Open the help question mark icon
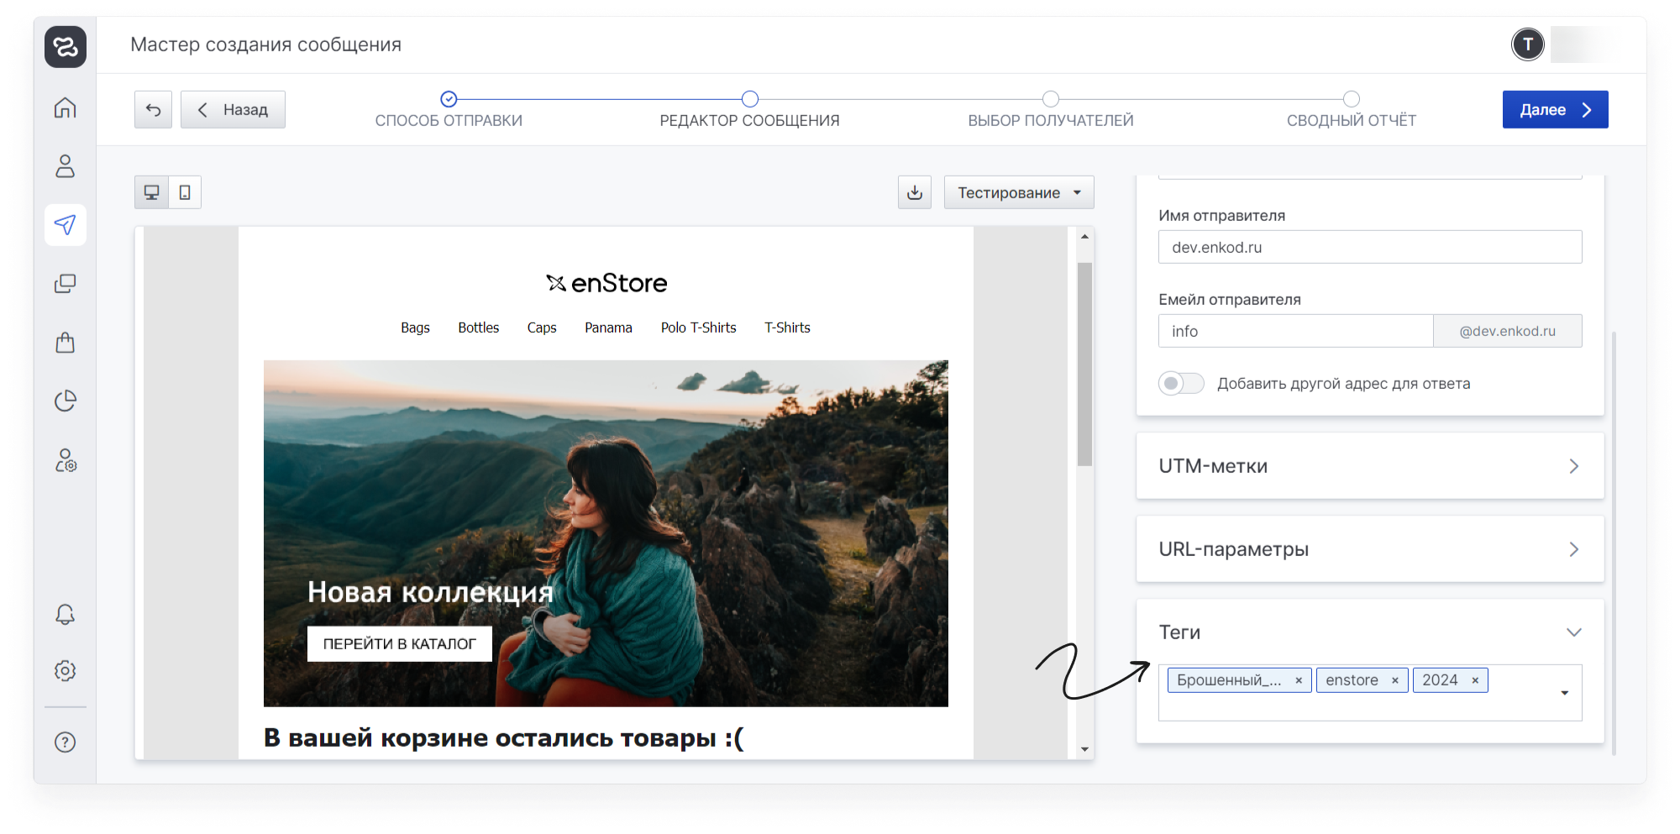The height and width of the screenshot is (834, 1680). 66,742
